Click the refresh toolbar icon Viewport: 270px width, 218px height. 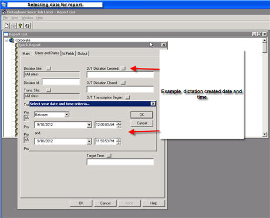27,26
